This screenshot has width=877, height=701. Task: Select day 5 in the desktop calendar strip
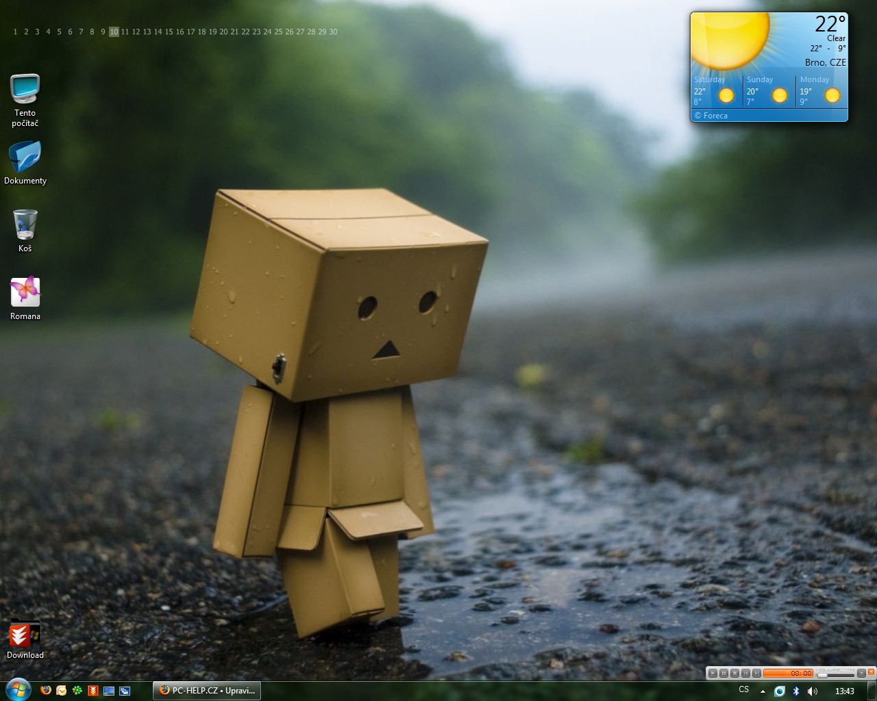[59, 31]
